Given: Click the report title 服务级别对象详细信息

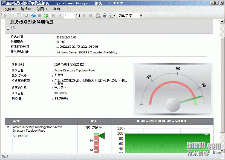Looking at the screenshot, I should point(32,22).
